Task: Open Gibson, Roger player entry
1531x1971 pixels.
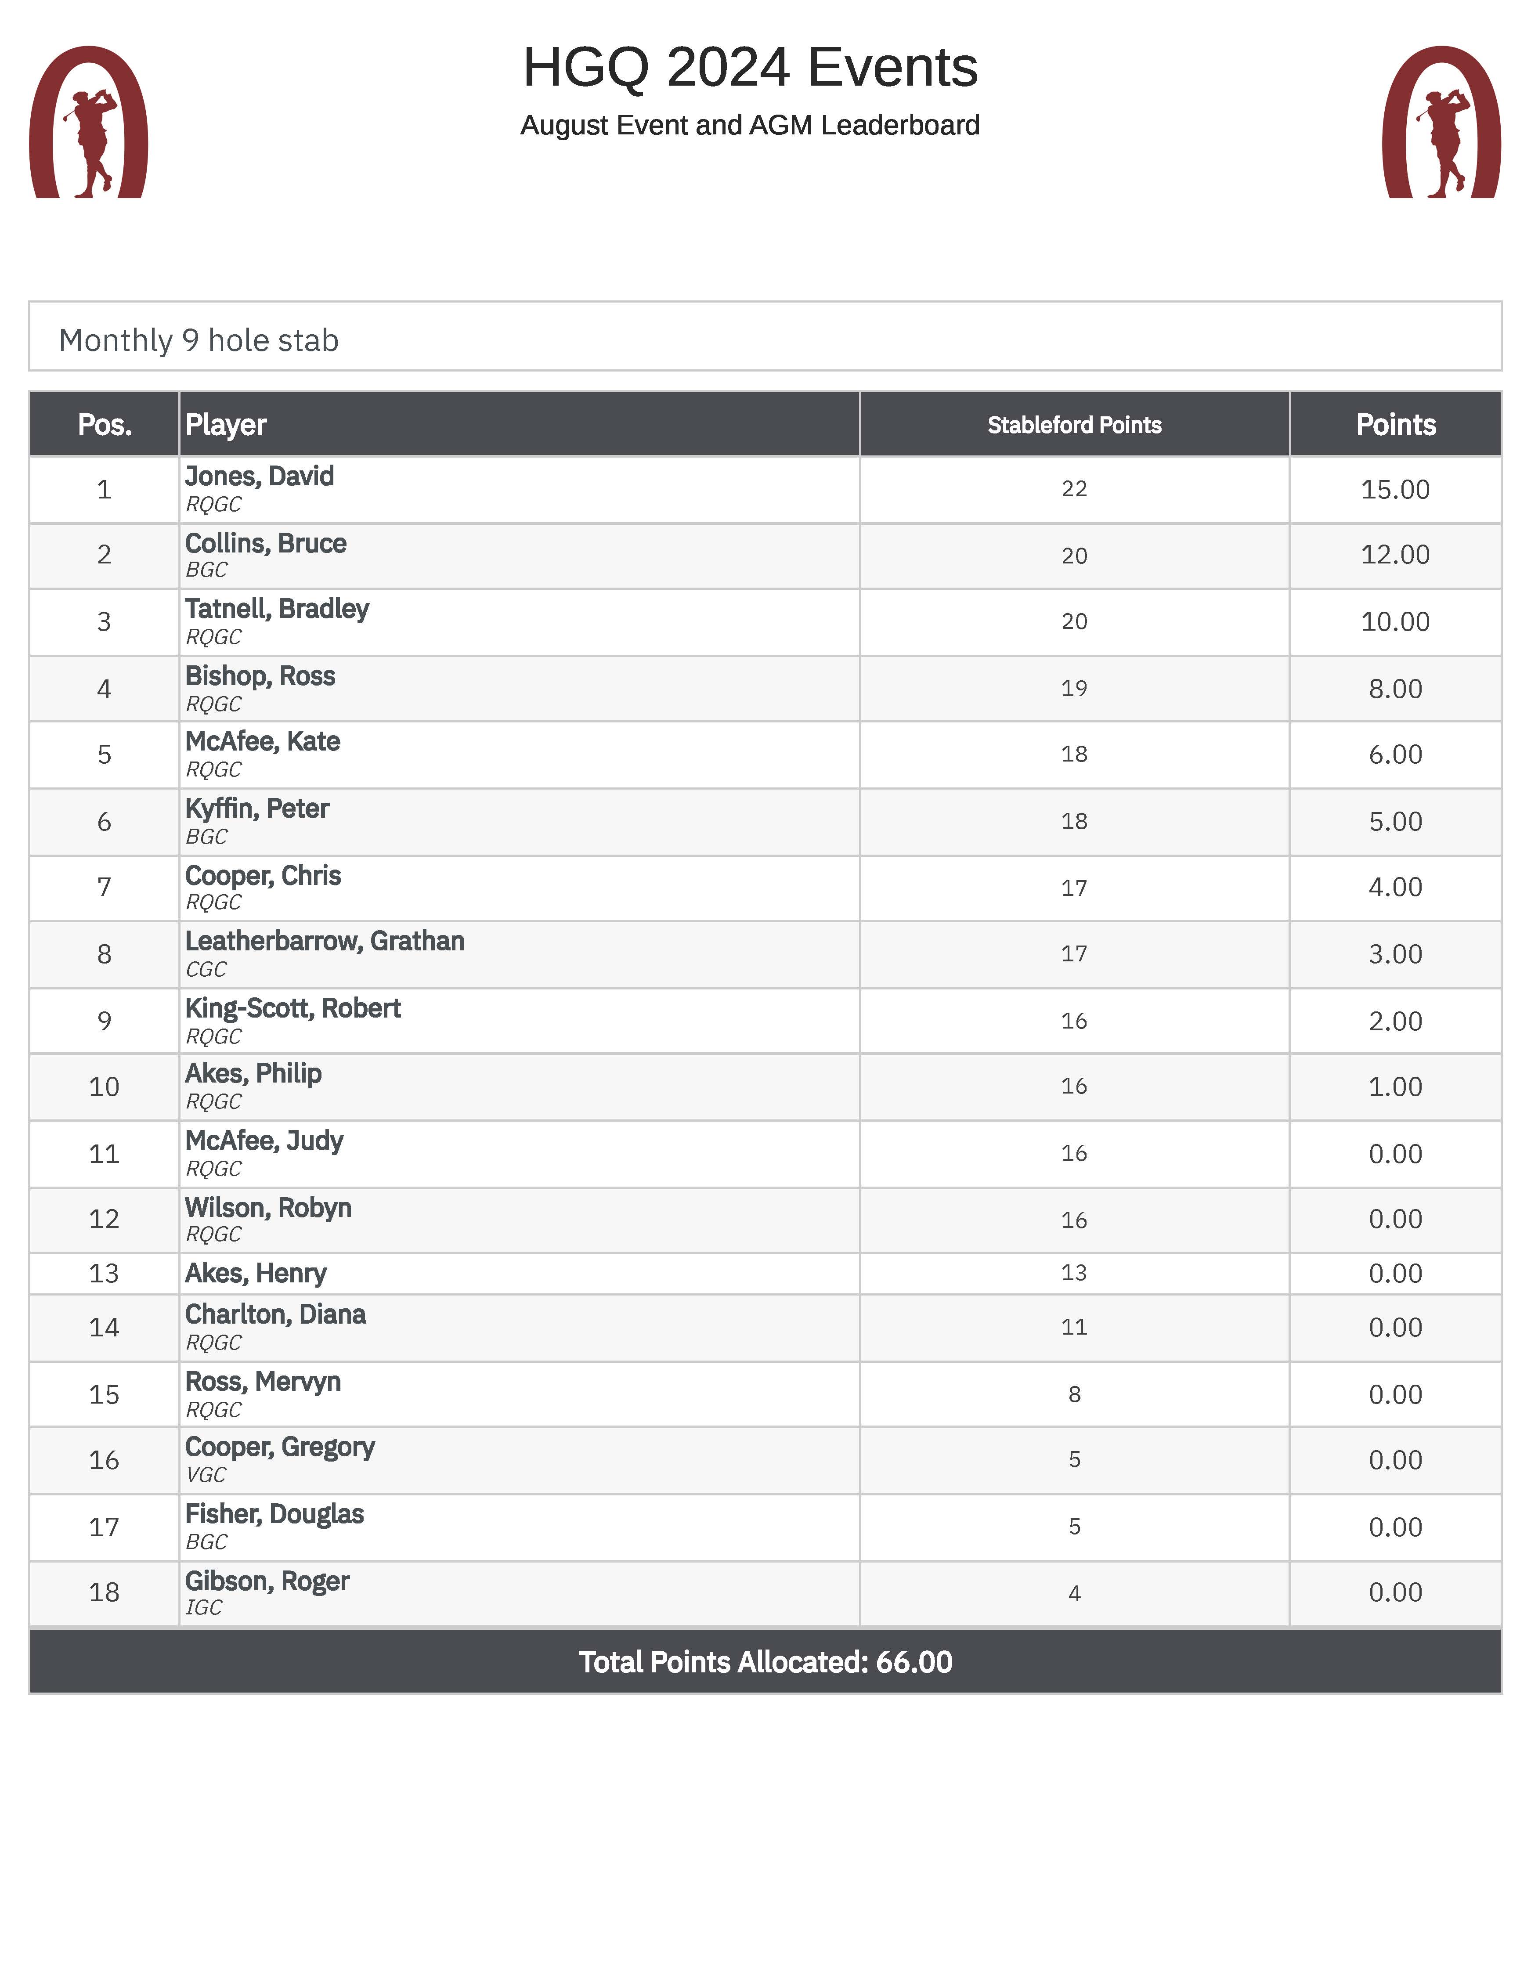Action: [266, 1581]
